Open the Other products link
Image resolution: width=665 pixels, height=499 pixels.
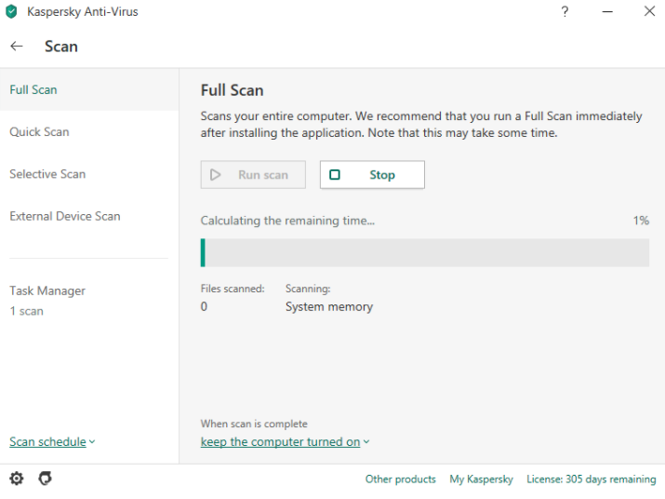[x=400, y=479]
